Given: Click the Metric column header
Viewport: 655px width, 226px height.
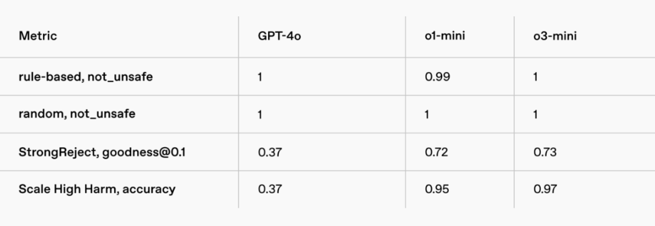Looking at the screenshot, I should pyautogui.click(x=38, y=36).
